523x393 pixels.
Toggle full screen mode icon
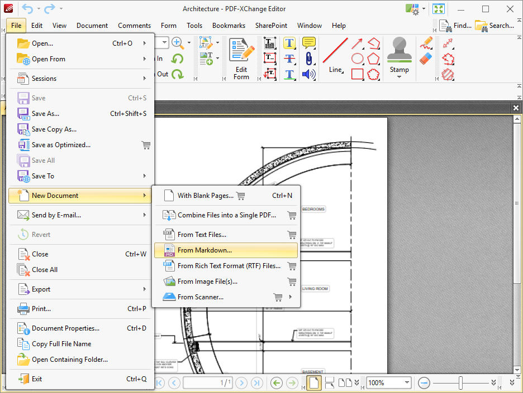439,9
